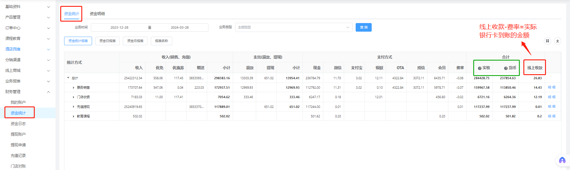Click the 查询 button
This screenshot has height=170, width=570.
click(363, 27)
